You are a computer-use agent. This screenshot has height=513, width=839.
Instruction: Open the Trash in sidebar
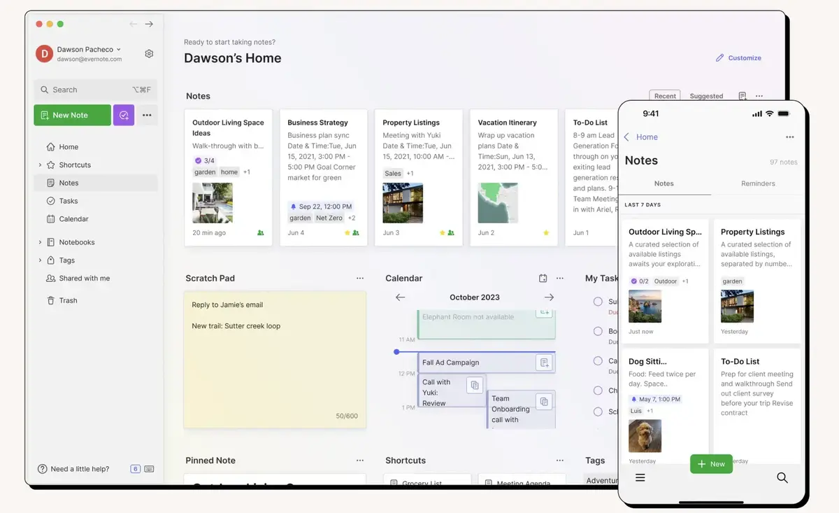(68, 300)
